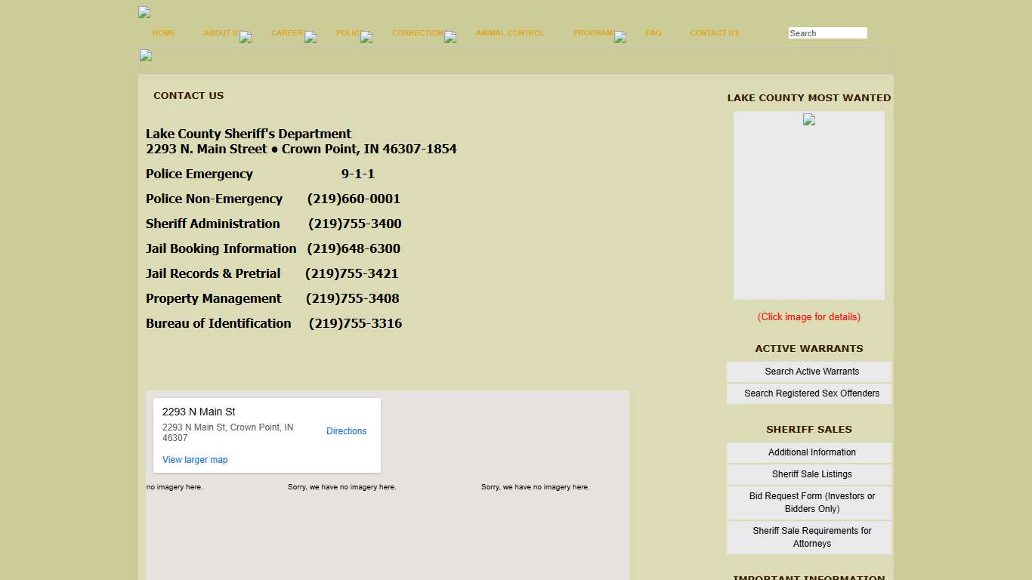1032x580 pixels.
Task: Open the FAQ page
Action: (653, 33)
